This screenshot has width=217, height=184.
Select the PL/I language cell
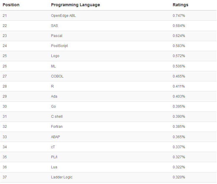(x=54, y=157)
